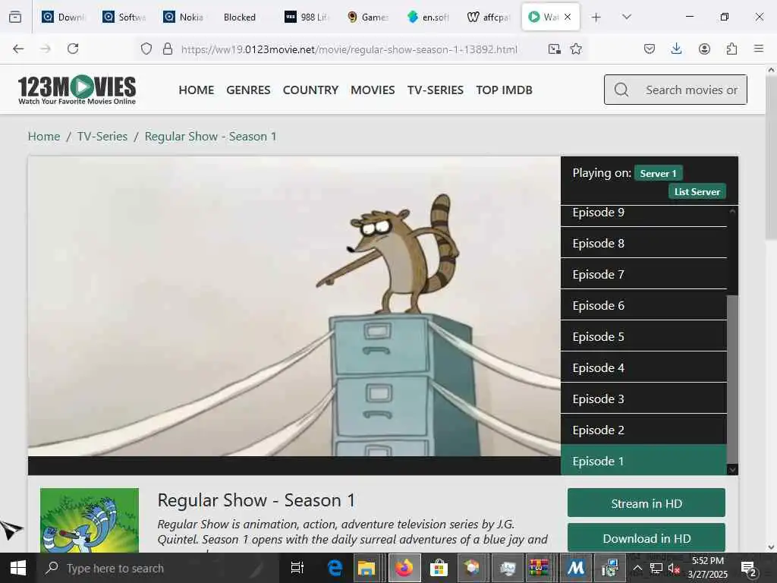Select Episode 8 in the list
The width and height of the screenshot is (777, 583).
(643, 243)
